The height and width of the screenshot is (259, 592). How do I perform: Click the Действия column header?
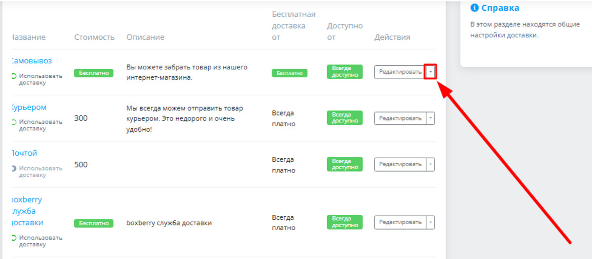[392, 37]
